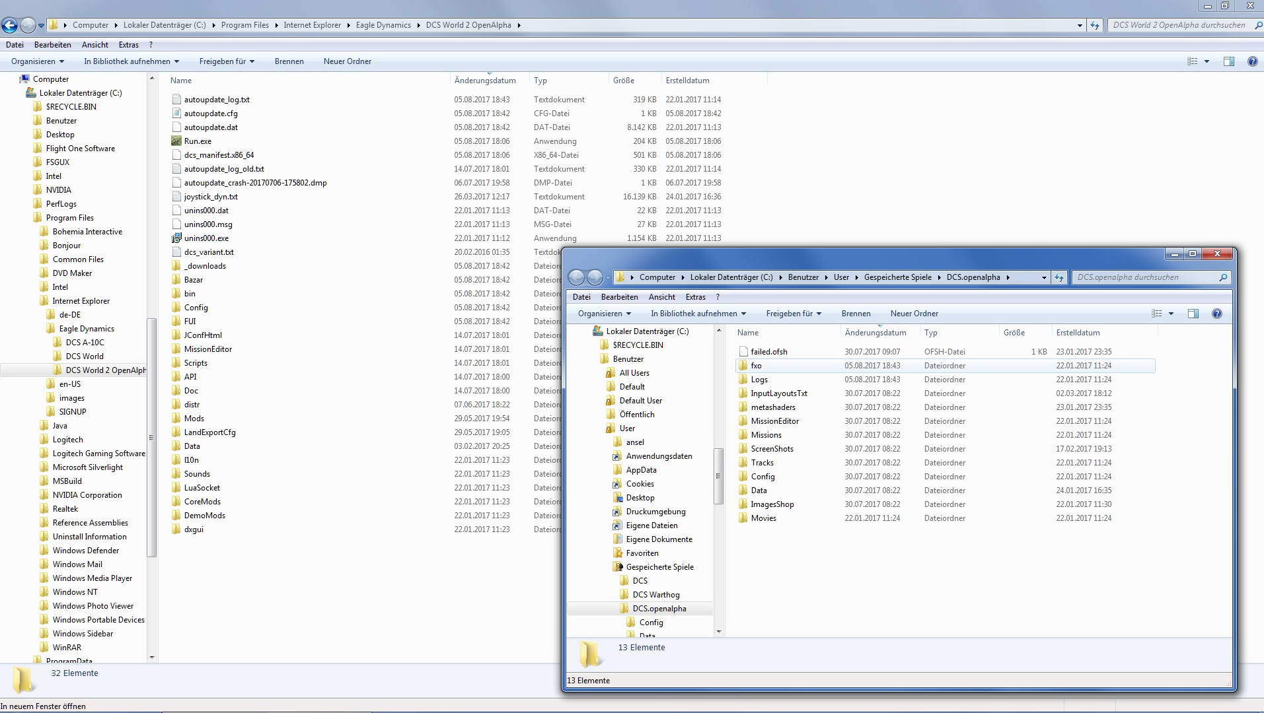Select autoupdate.cfg file icon
Image resolution: width=1264 pixels, height=713 pixels.
(x=176, y=113)
